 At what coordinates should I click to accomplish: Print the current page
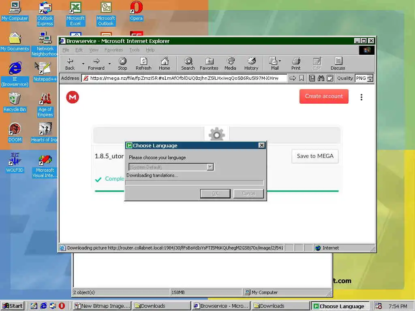[296, 64]
